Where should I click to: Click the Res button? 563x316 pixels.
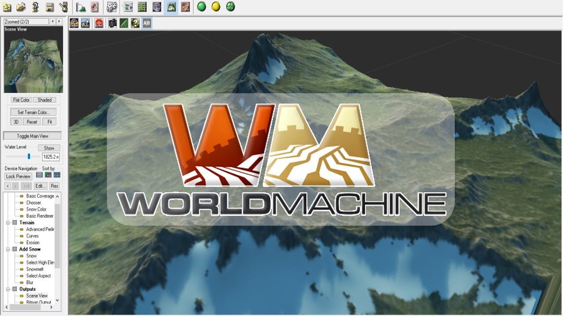55,186
